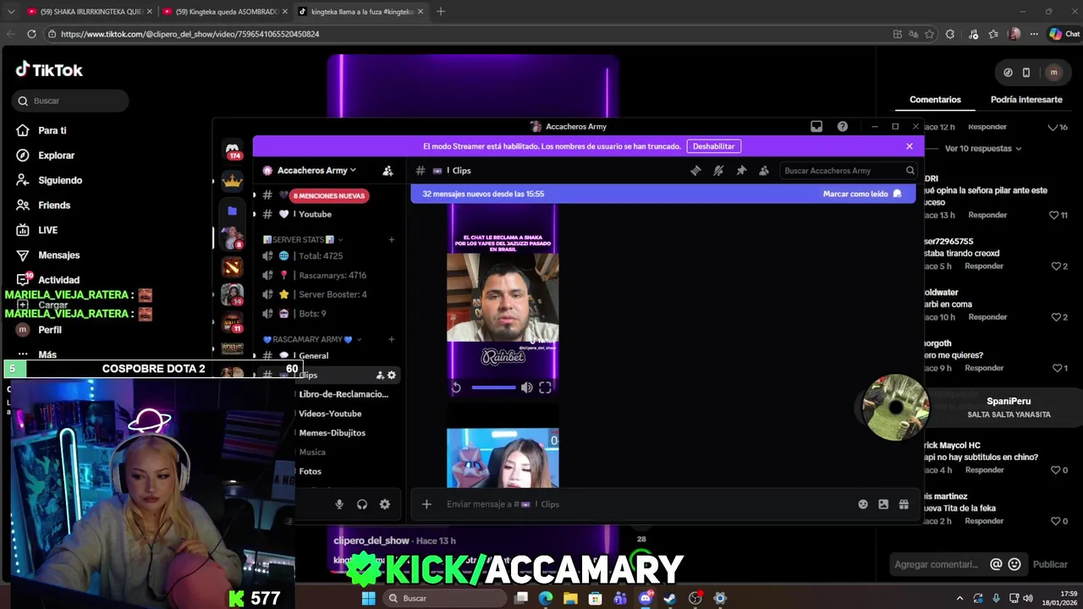Open threads icon in Discord channel header
The height and width of the screenshot is (609, 1083).
coord(695,170)
